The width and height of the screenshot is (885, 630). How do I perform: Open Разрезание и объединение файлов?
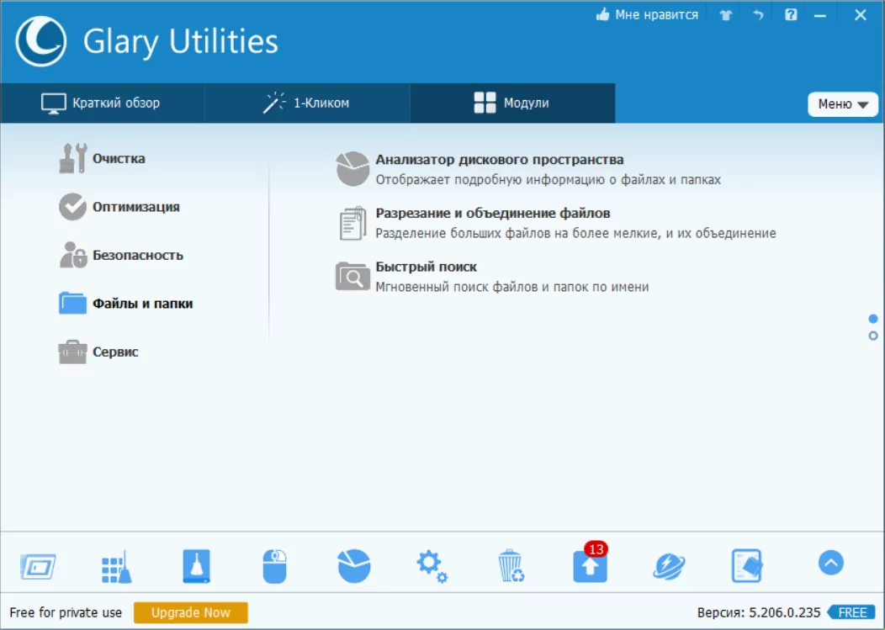tap(493, 214)
